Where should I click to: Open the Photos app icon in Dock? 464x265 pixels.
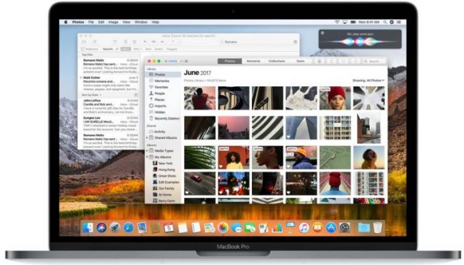[x=223, y=227]
